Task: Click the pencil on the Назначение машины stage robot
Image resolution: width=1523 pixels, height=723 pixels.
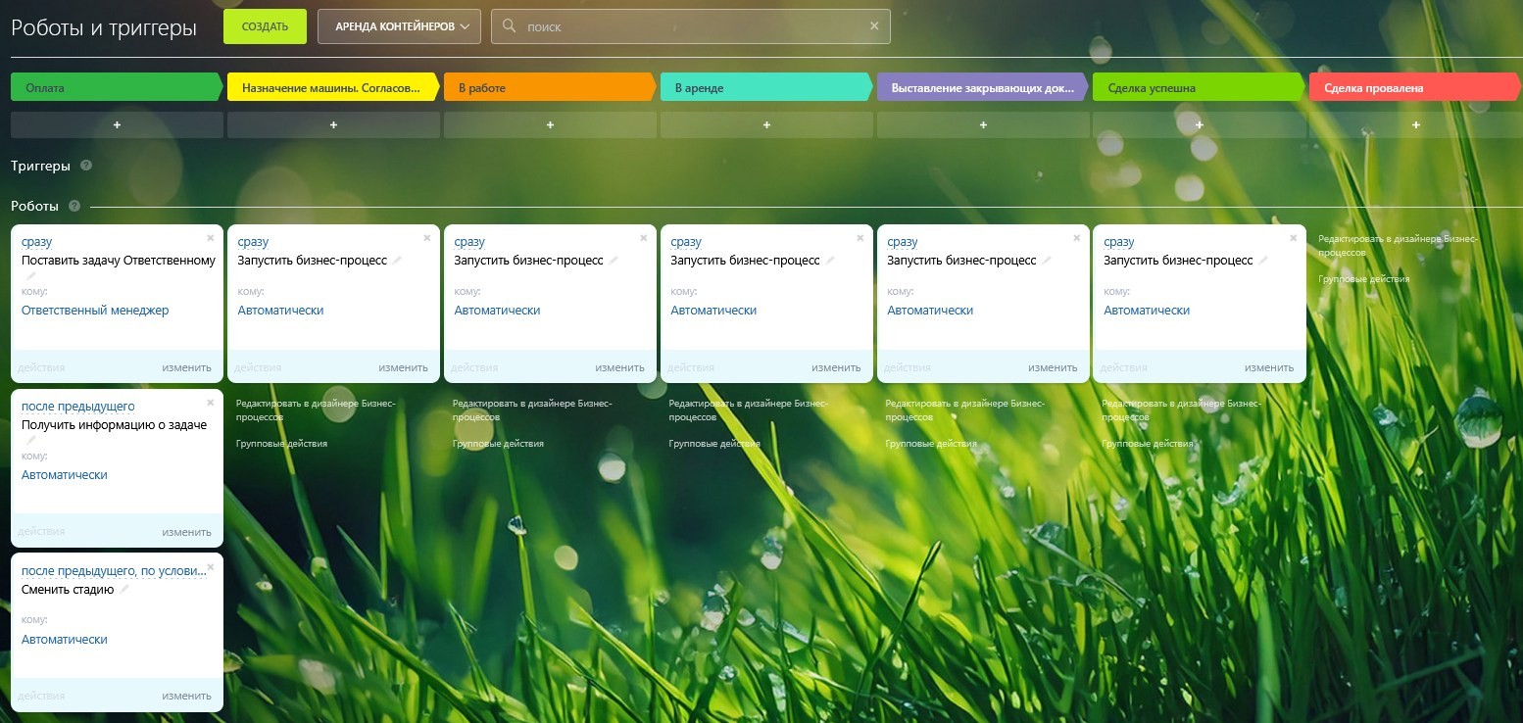Action: tap(397, 261)
